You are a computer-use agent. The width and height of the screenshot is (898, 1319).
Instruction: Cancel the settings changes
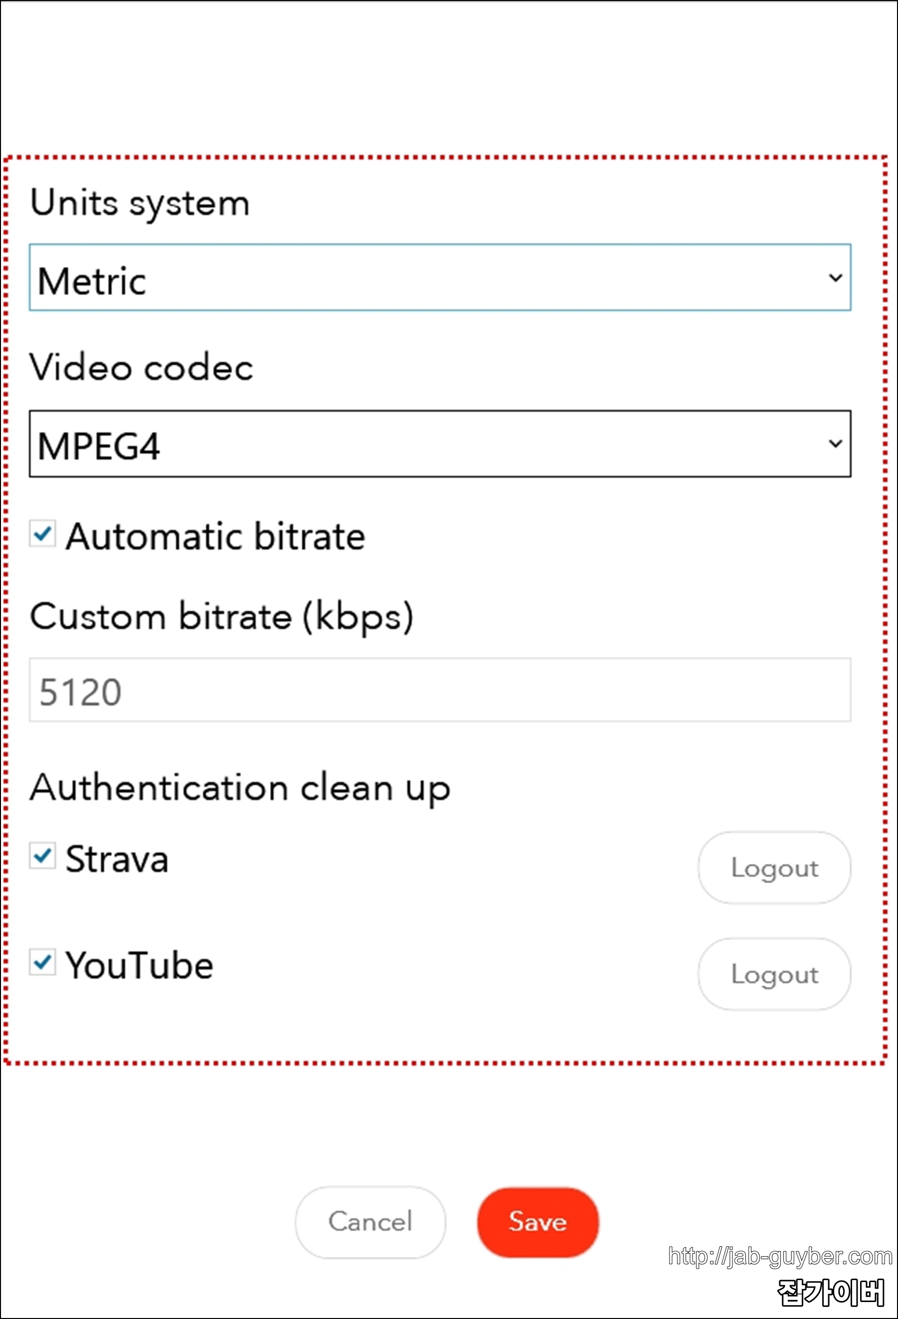[x=370, y=1222]
